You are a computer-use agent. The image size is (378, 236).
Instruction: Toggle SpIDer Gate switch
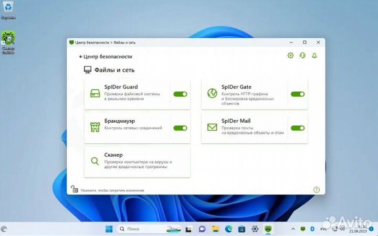(298, 94)
